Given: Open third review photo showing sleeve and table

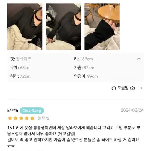Looking at the screenshot, I should [102, 27].
